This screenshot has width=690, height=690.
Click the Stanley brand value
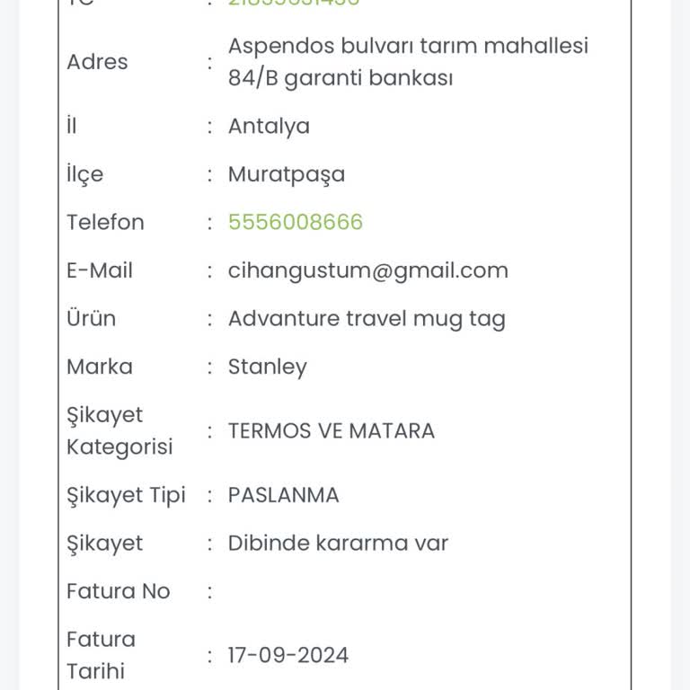(267, 367)
